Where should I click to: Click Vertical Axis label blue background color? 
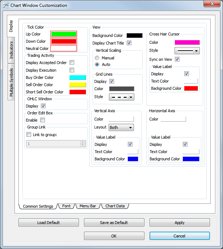point(132,159)
